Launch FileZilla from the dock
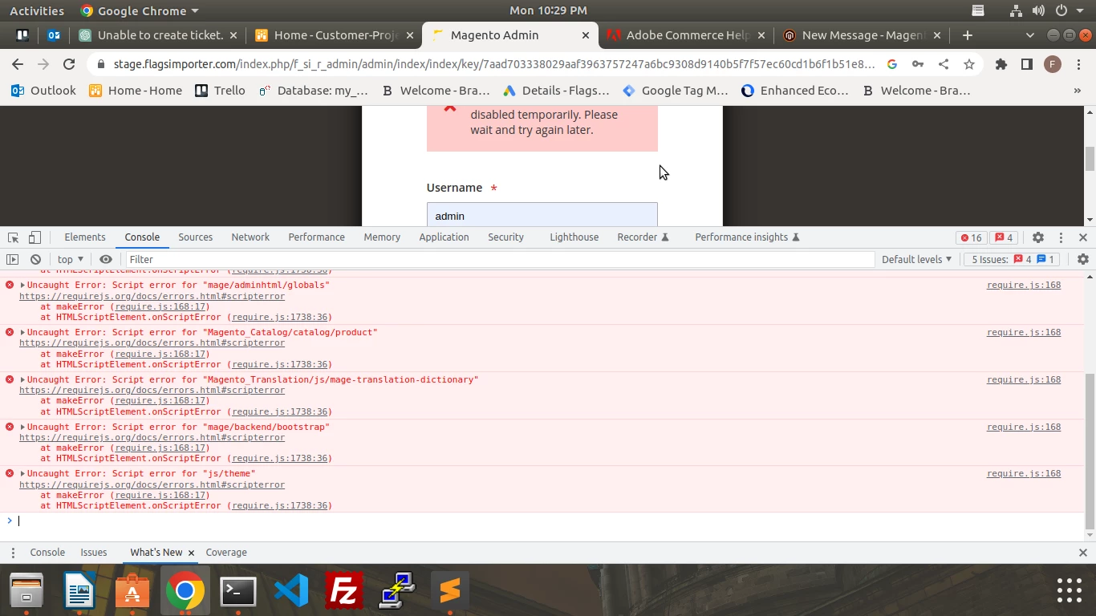The height and width of the screenshot is (616, 1096). click(x=343, y=591)
